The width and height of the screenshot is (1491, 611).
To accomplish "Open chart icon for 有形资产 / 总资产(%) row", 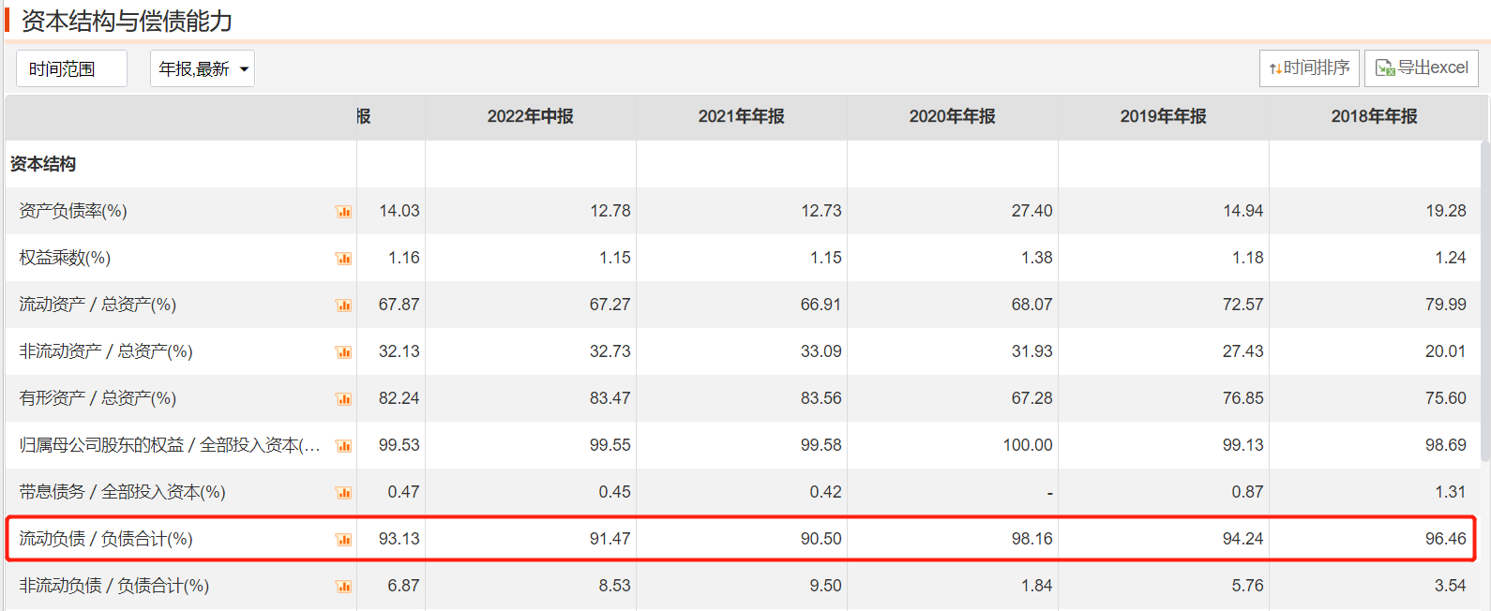I will [x=344, y=399].
